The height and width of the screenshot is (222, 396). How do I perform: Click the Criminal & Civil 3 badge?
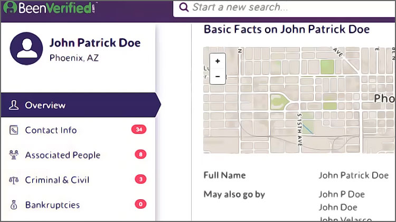(x=140, y=179)
